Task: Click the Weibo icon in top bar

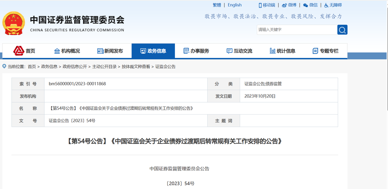Action: point(284,5)
